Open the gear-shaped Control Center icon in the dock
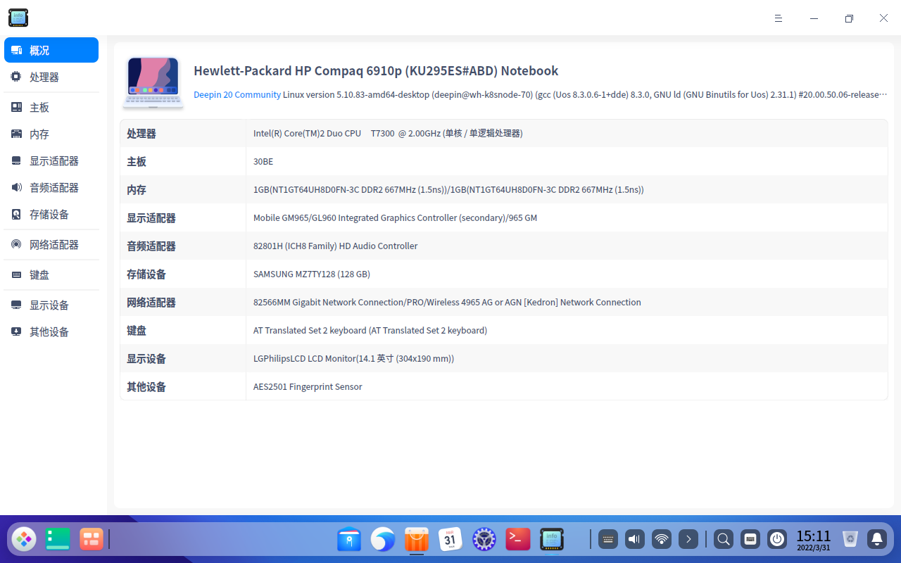 484,540
